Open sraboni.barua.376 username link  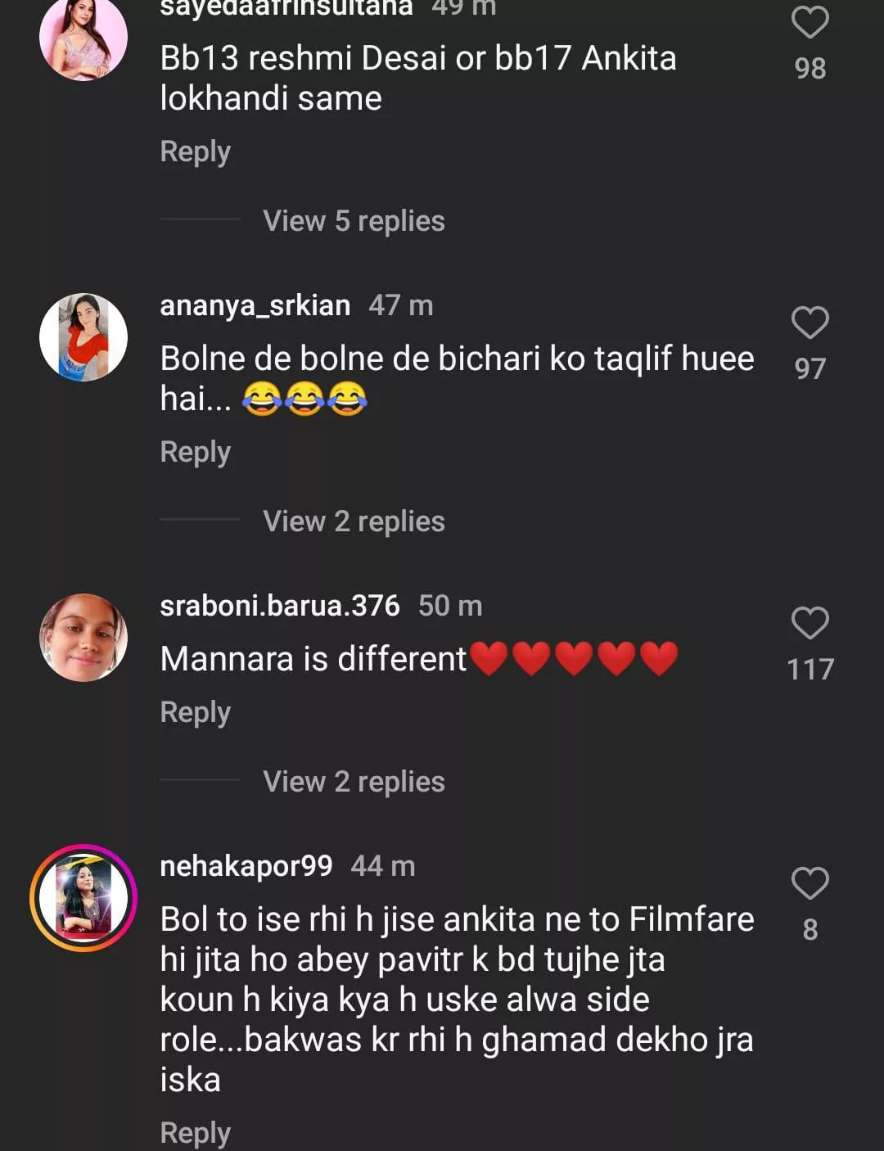point(279,606)
